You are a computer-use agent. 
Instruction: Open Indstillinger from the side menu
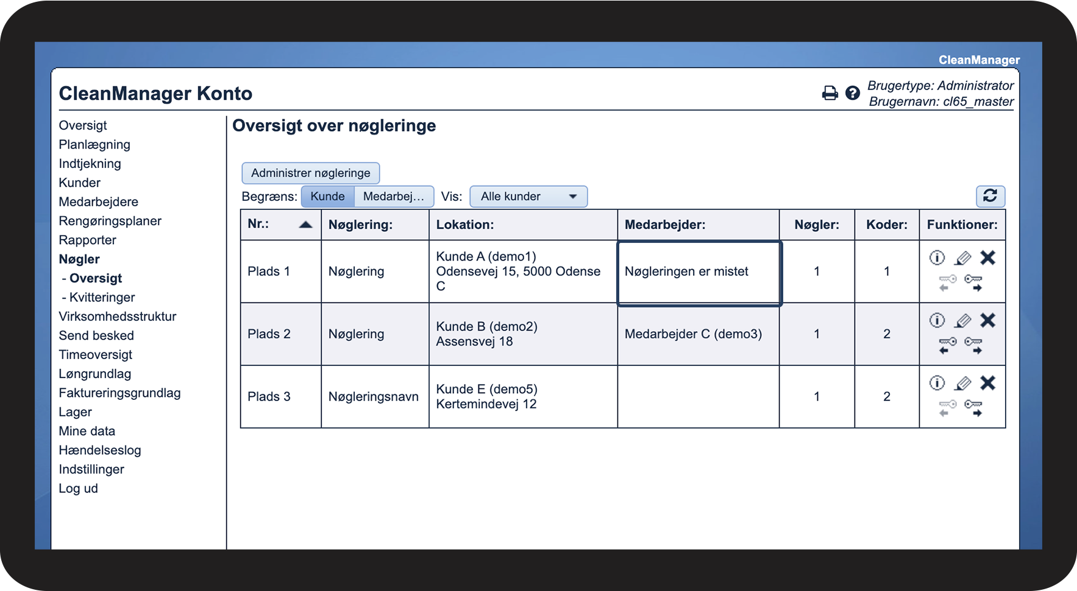(91, 469)
